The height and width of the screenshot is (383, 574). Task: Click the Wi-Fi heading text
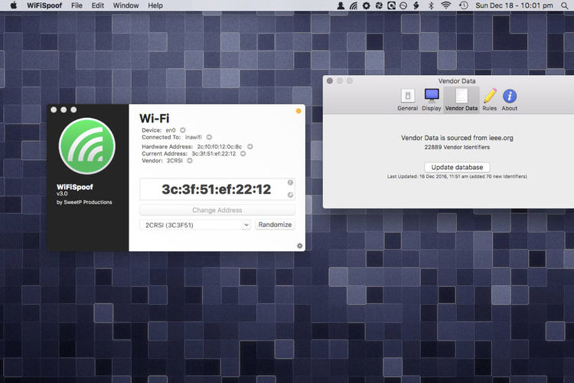click(x=154, y=118)
